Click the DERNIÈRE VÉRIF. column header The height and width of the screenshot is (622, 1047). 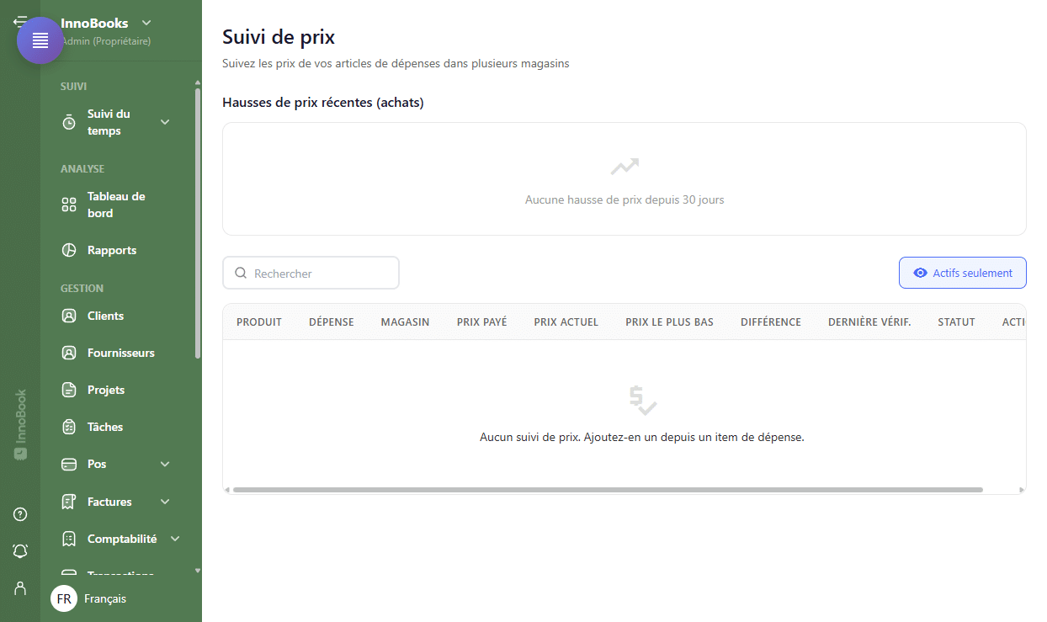pos(869,322)
